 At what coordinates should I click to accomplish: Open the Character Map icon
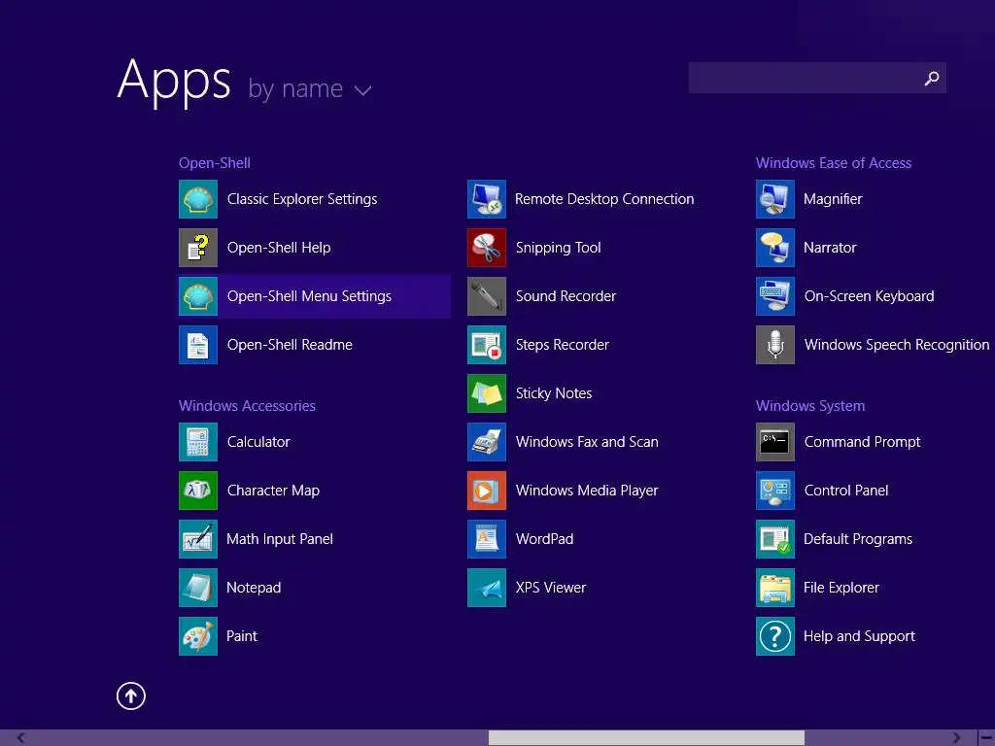198,491
